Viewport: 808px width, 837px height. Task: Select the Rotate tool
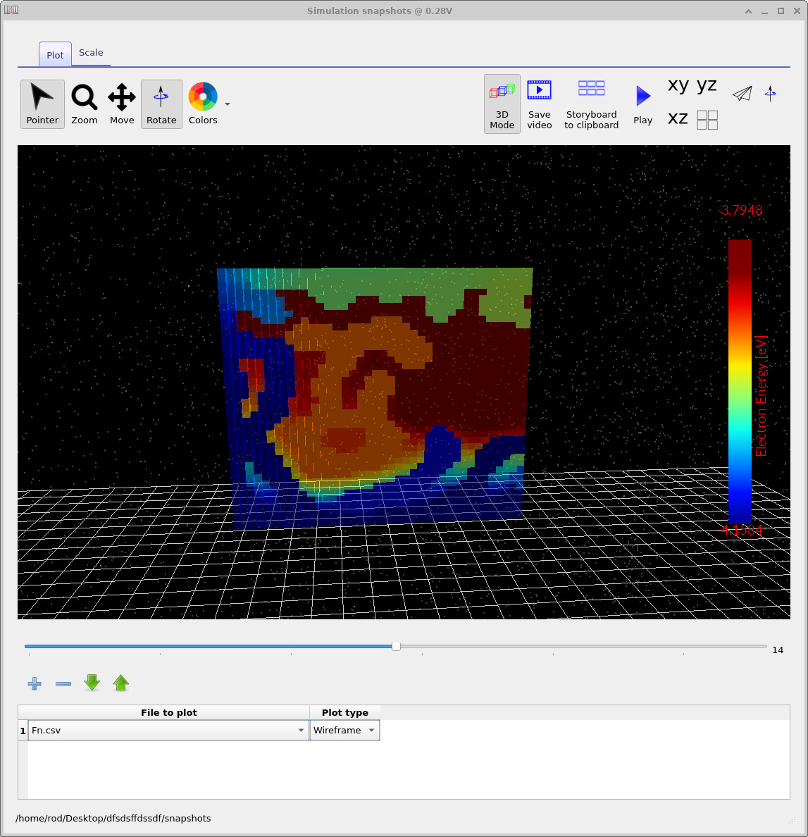pos(161,104)
